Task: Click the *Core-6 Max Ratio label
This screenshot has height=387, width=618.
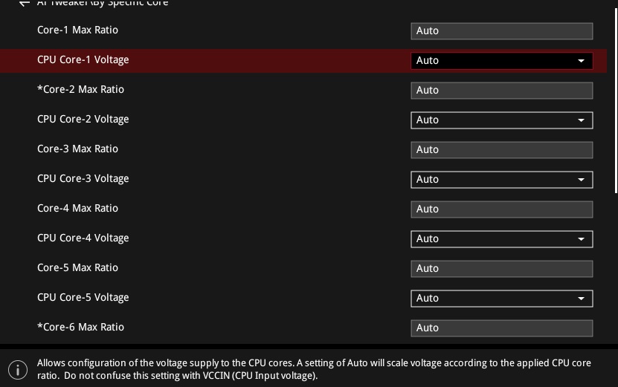Action: (x=80, y=327)
